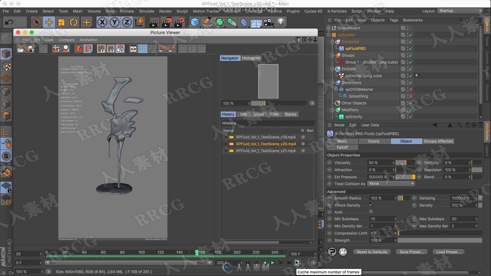The image size is (491, 276).
Task: Select XPFluid_Vol_1_TestScene_v21.mp4 history entry
Action: (265, 151)
